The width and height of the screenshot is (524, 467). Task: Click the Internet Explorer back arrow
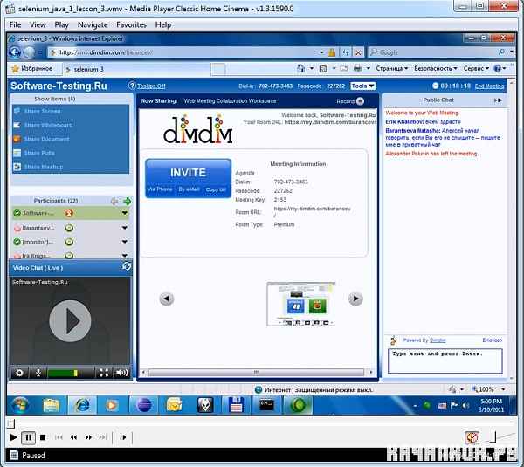15,52
